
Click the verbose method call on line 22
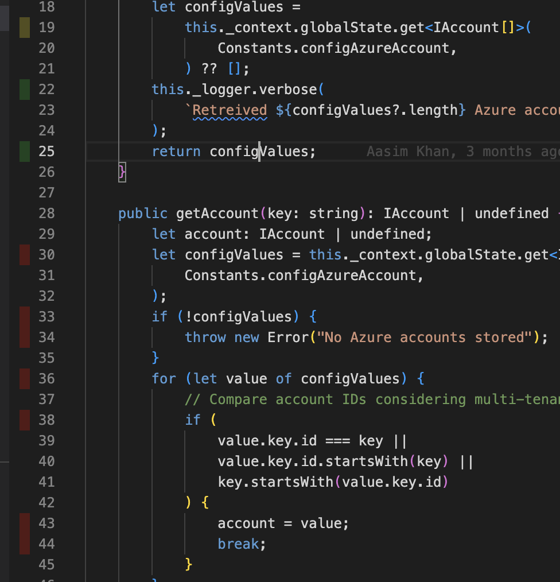(x=288, y=90)
